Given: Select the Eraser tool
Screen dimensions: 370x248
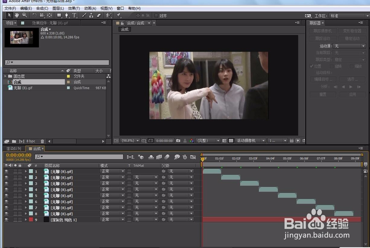Looking at the screenshot, I should pyautogui.click(x=99, y=15).
